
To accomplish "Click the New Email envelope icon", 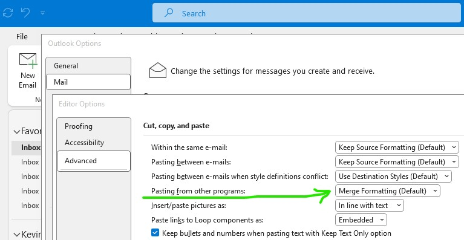I will pyautogui.click(x=28, y=60).
